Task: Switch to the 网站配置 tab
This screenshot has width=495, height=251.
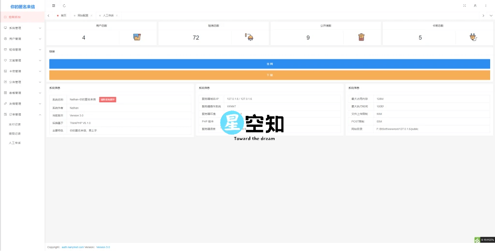Action: coord(83,15)
